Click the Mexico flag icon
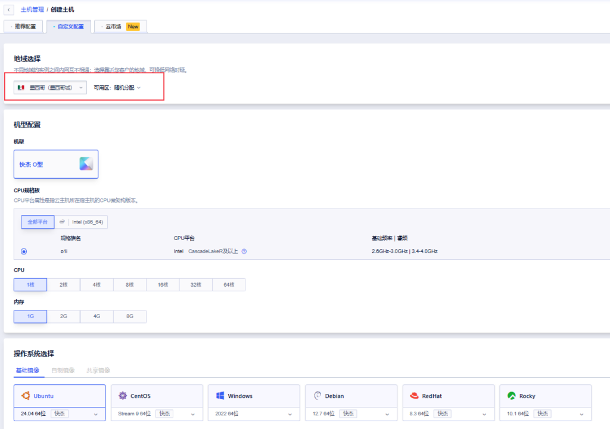The width and height of the screenshot is (610, 429). 21,88
